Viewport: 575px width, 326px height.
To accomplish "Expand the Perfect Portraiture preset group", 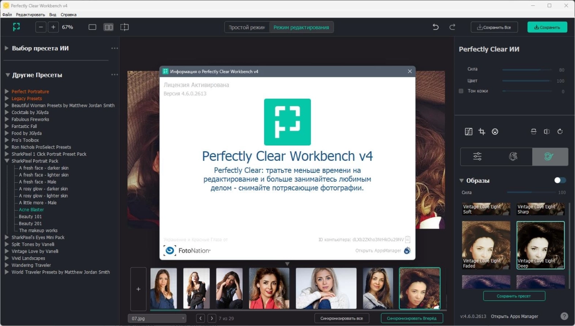I will click(x=7, y=92).
